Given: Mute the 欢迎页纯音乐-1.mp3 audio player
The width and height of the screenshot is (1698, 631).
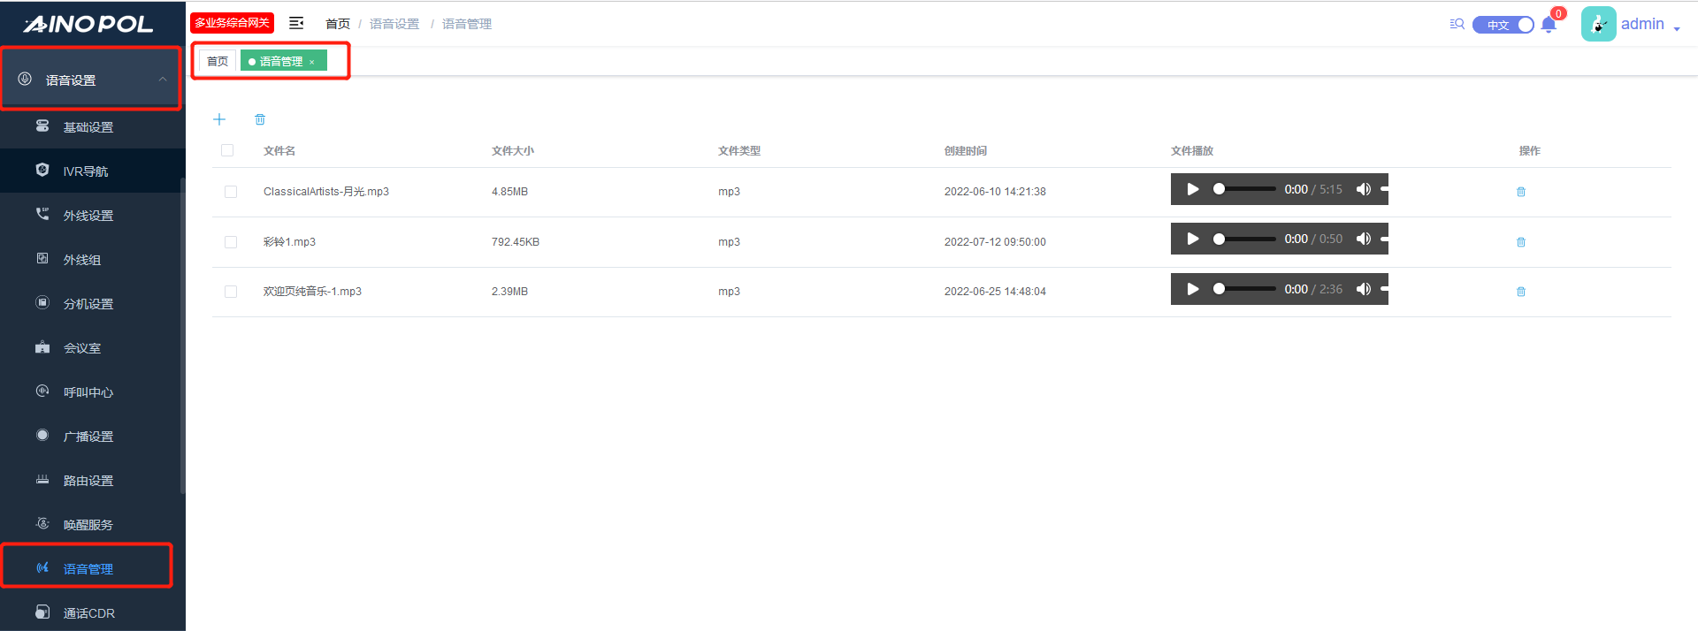Looking at the screenshot, I should [x=1364, y=289].
